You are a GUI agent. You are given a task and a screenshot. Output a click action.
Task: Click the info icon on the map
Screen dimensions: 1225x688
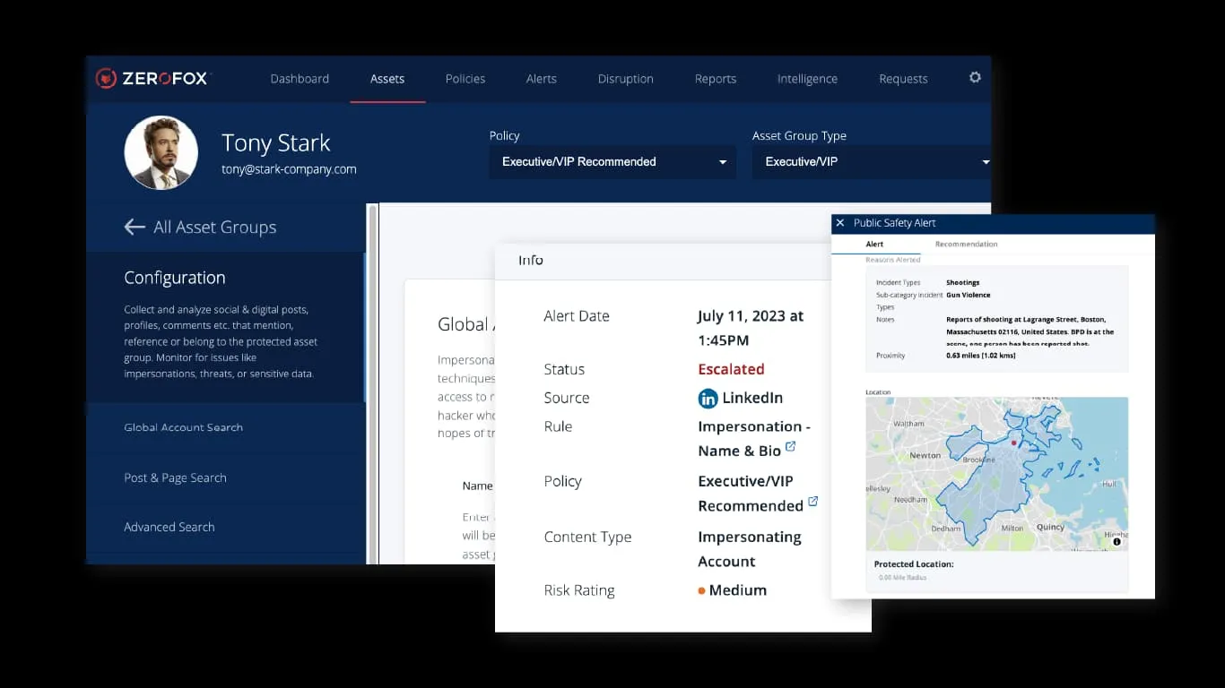point(1116,542)
